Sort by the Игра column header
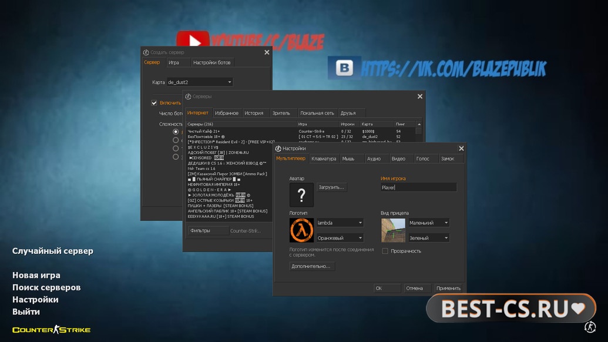 pos(318,124)
